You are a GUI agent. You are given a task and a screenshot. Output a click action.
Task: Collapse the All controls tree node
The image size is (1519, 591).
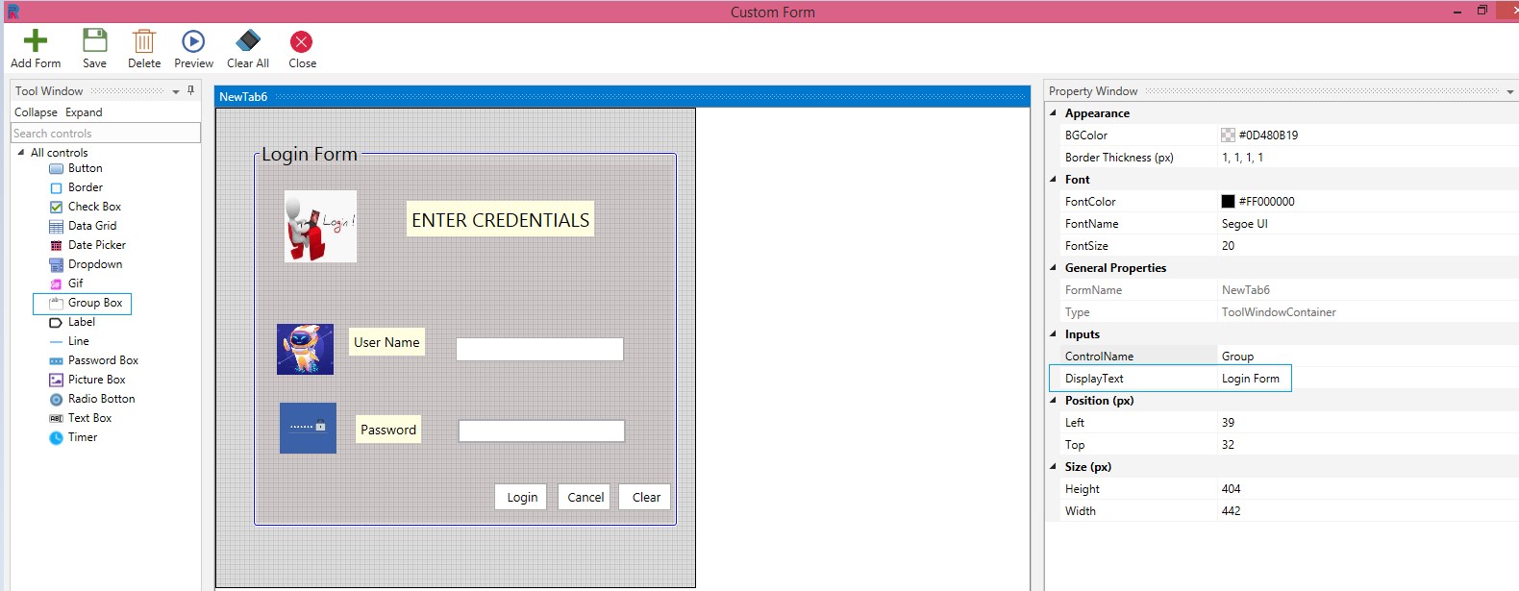click(21, 153)
